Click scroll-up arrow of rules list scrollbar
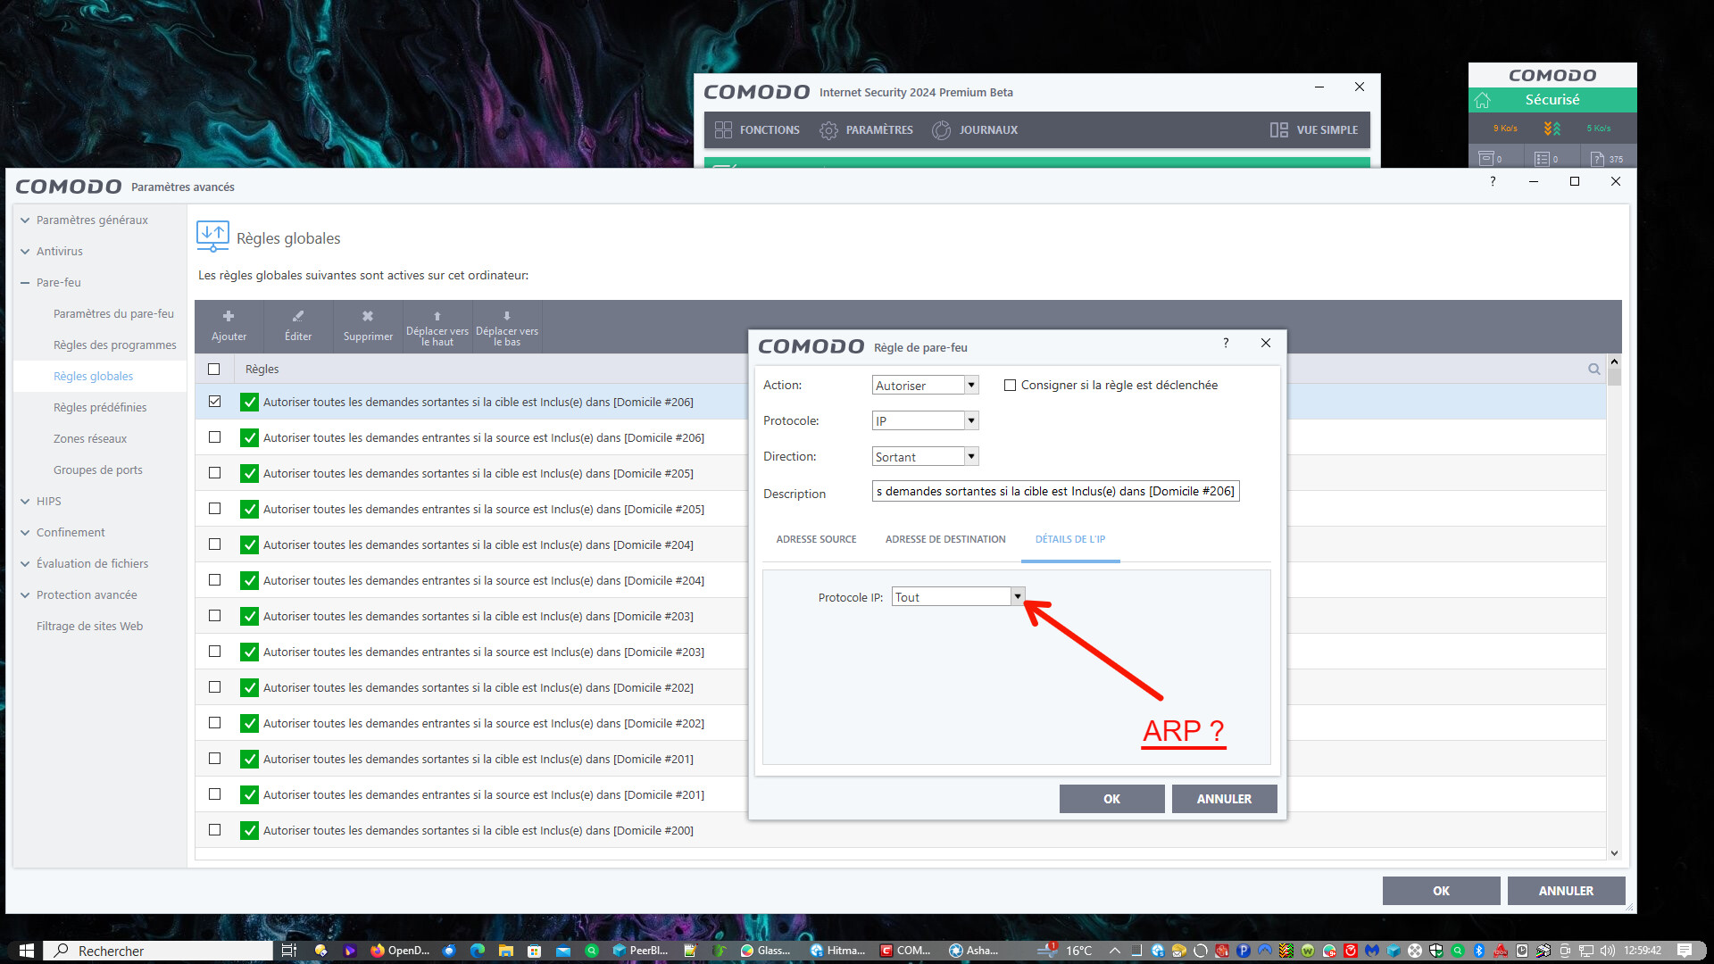This screenshot has height=964, width=1714. 1614,361
